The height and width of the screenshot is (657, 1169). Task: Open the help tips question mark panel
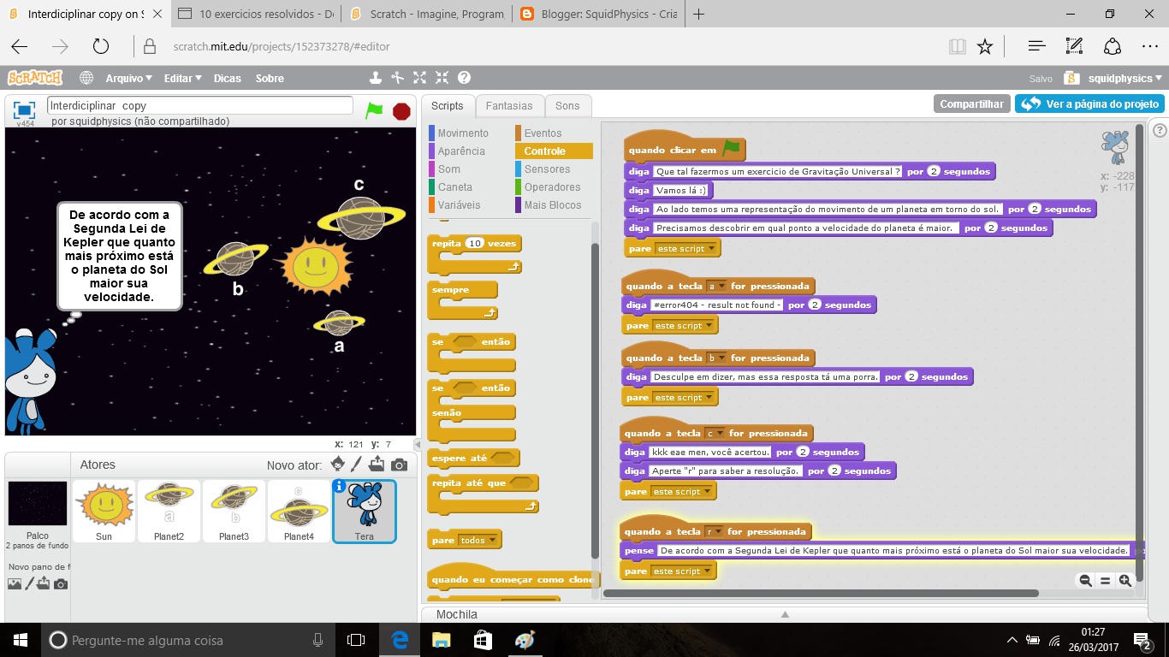coord(1160,130)
